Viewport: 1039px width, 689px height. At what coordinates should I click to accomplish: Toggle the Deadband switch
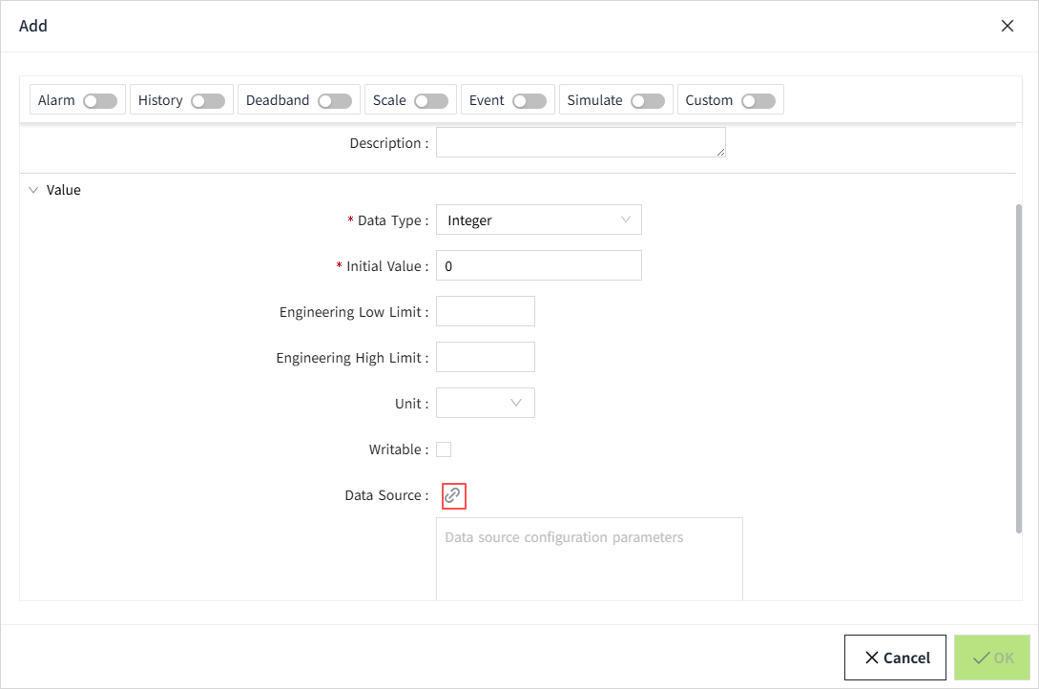click(x=335, y=101)
